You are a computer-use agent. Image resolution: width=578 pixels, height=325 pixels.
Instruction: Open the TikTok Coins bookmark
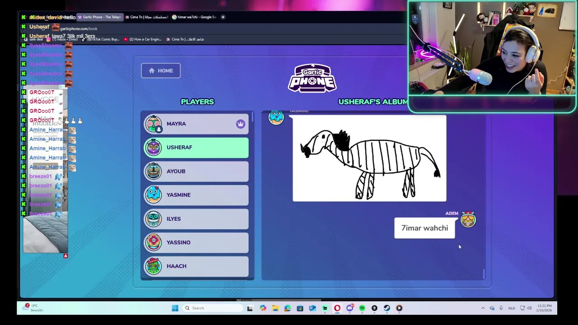[x=102, y=39]
